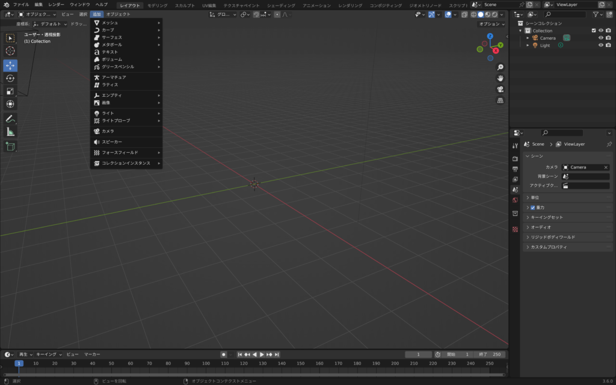The width and height of the screenshot is (616, 385).
Task: Click the pan view hand icon
Action: coord(500,79)
